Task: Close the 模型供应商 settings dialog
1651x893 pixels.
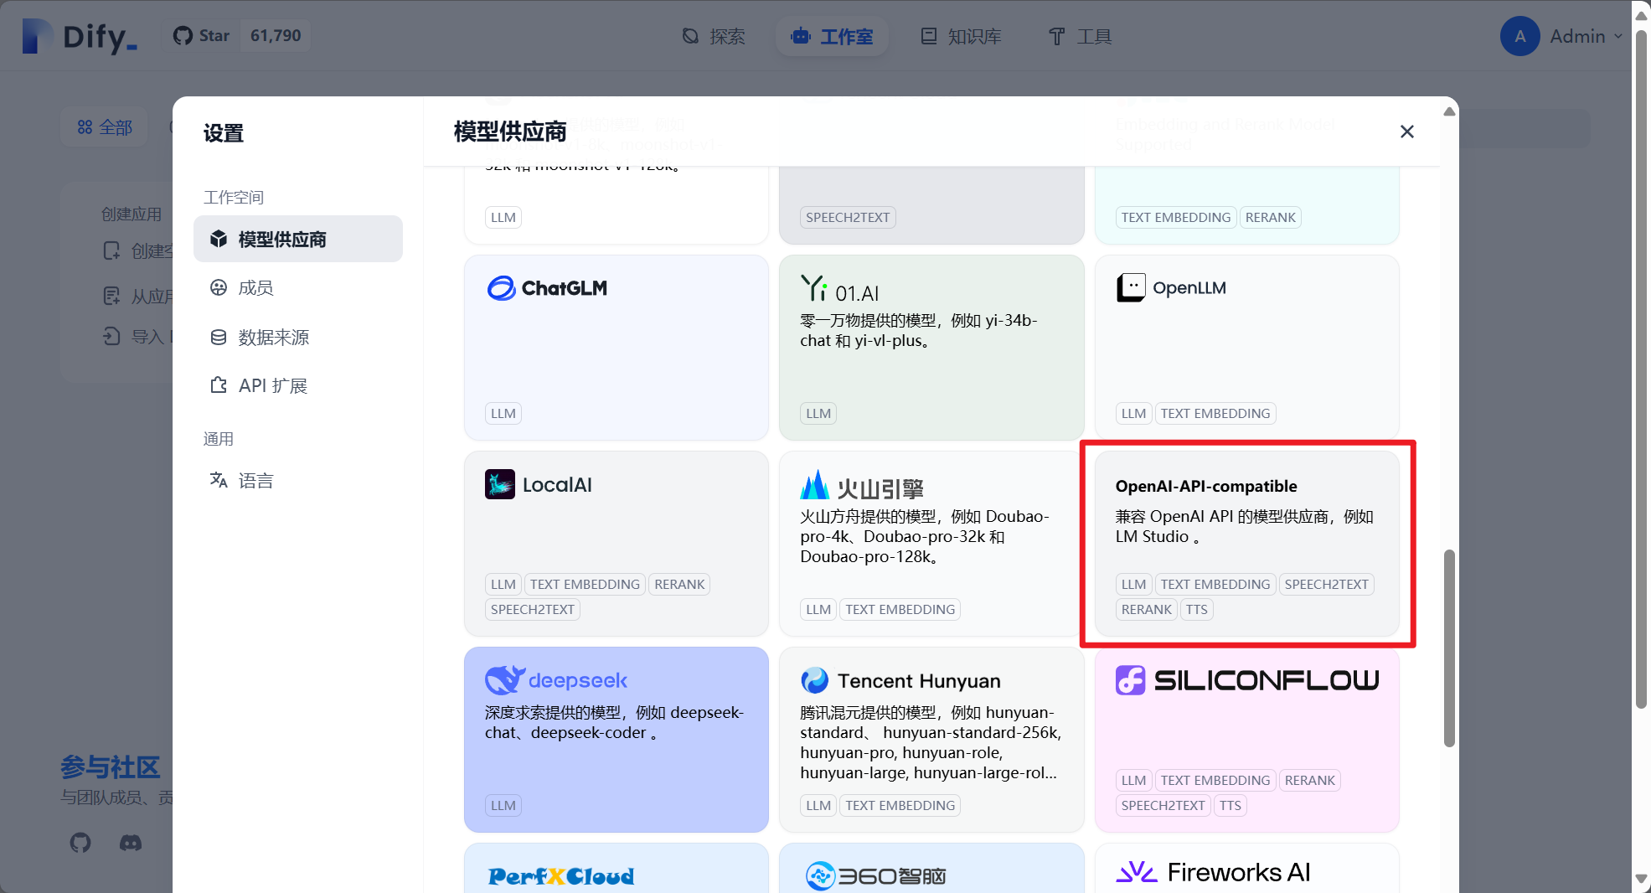Action: pyautogui.click(x=1406, y=132)
